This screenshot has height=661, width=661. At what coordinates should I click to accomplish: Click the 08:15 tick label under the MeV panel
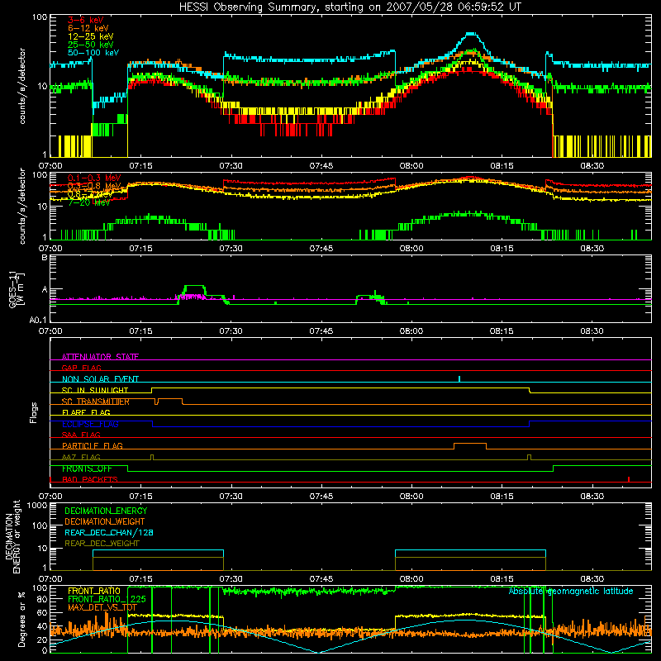point(502,249)
